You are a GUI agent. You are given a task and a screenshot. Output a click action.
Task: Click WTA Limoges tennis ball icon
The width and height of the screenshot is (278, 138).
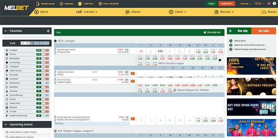(x=56, y=41)
